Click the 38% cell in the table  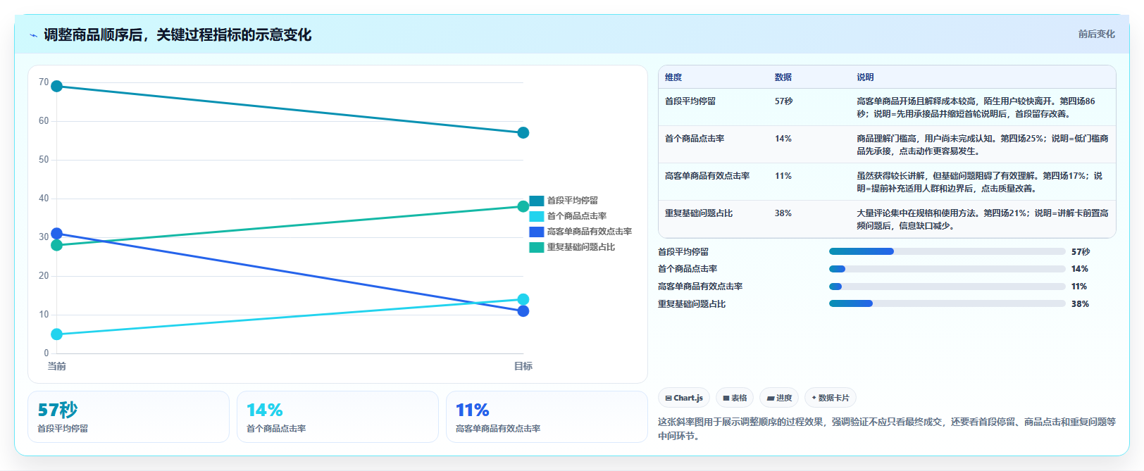[x=783, y=213]
